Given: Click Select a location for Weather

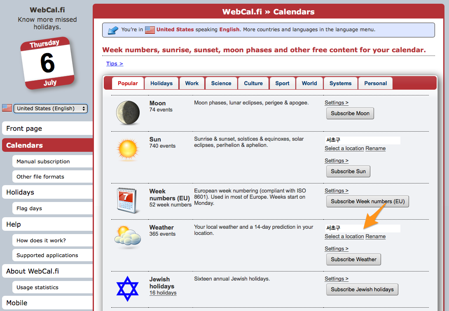Looking at the screenshot, I should coord(344,237).
